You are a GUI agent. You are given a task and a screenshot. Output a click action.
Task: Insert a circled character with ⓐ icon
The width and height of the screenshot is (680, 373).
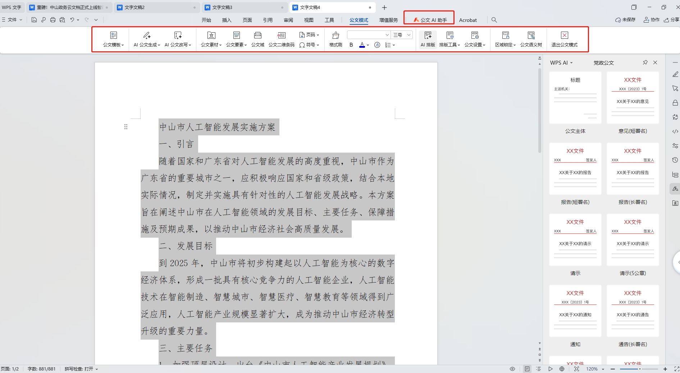pyautogui.click(x=377, y=45)
